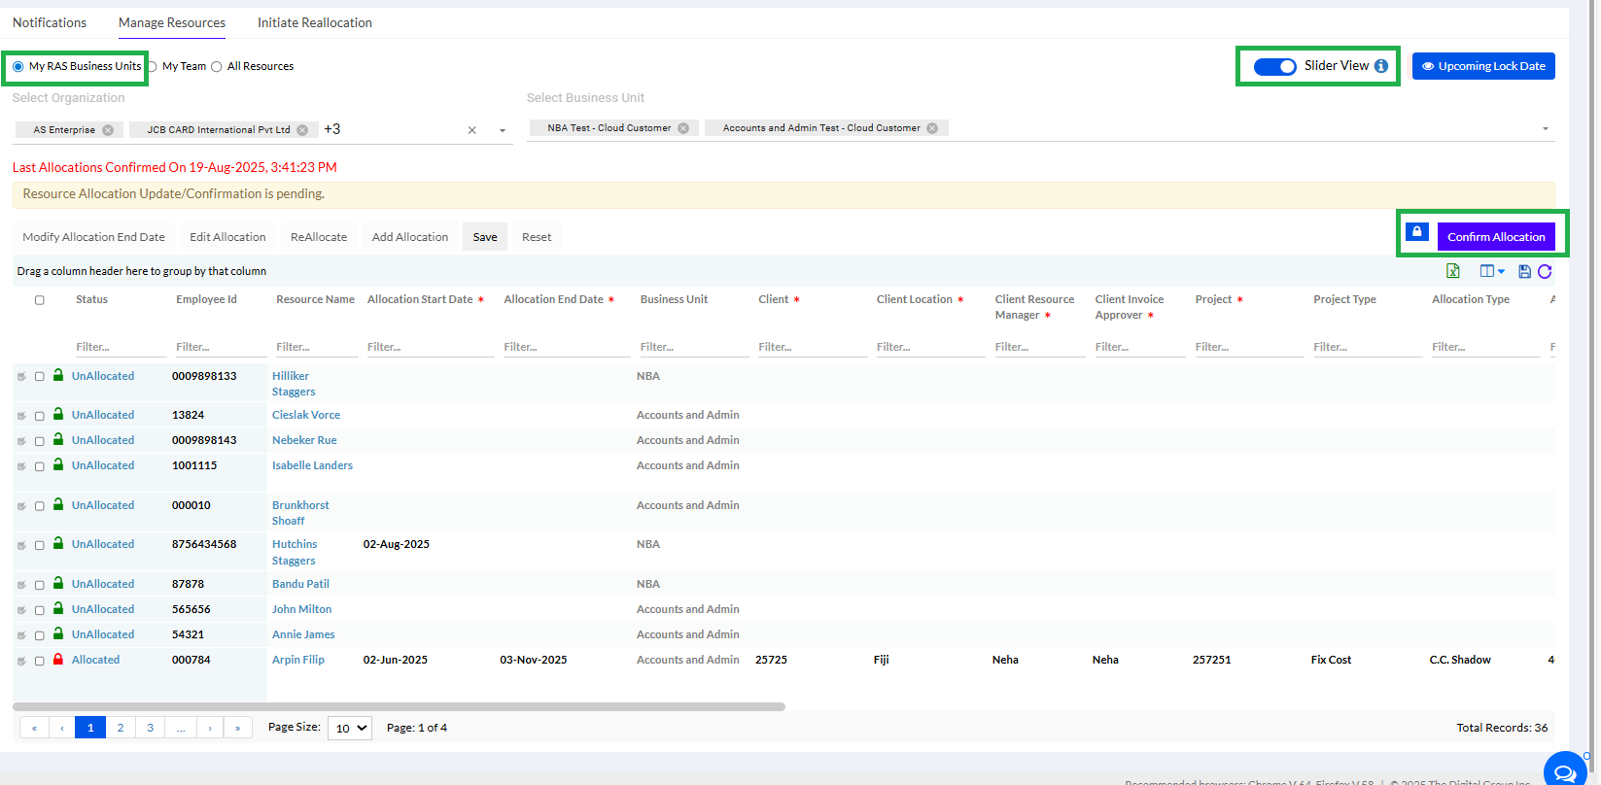
Task: Export the grid to Excel
Action: coord(1452,271)
